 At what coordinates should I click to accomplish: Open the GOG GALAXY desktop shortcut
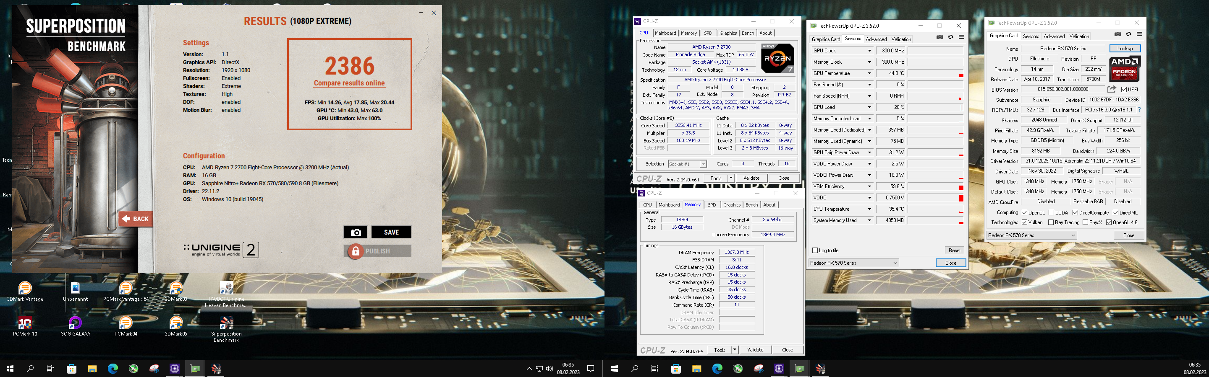[75, 326]
